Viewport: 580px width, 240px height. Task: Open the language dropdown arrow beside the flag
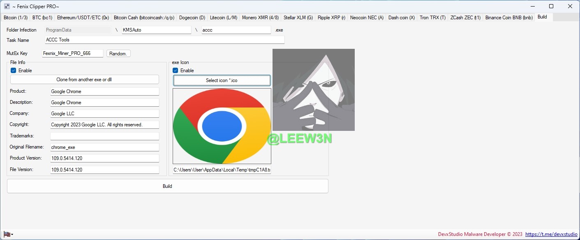(x=12, y=235)
